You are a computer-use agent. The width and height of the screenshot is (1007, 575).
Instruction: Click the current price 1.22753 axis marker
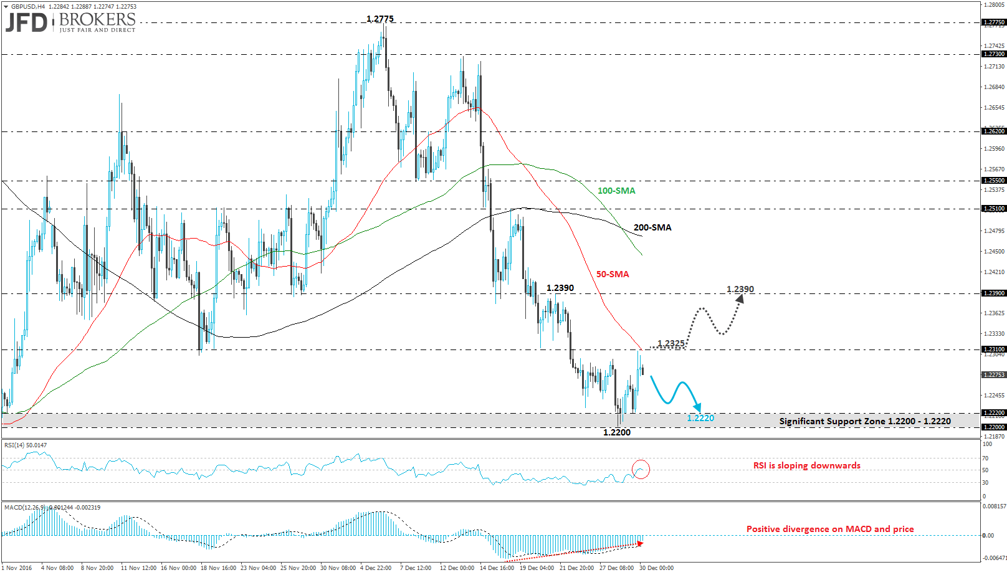pos(994,375)
